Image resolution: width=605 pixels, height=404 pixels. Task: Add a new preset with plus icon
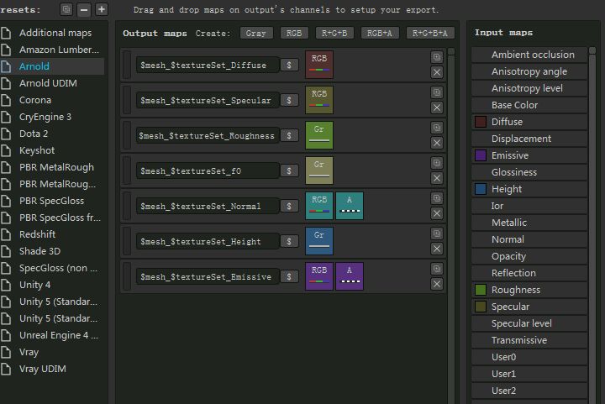101,10
